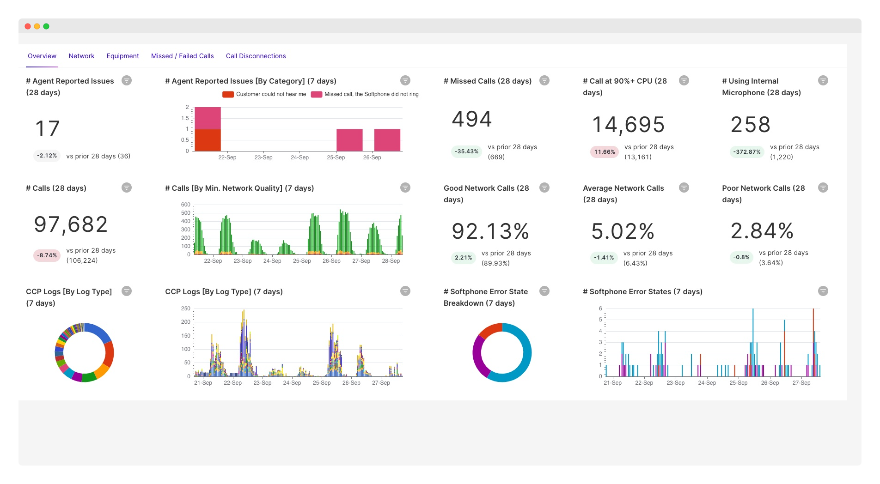This screenshot has height=484, width=880.
Task: Click the red legend swatch for Customer issue
Action: (x=228, y=94)
